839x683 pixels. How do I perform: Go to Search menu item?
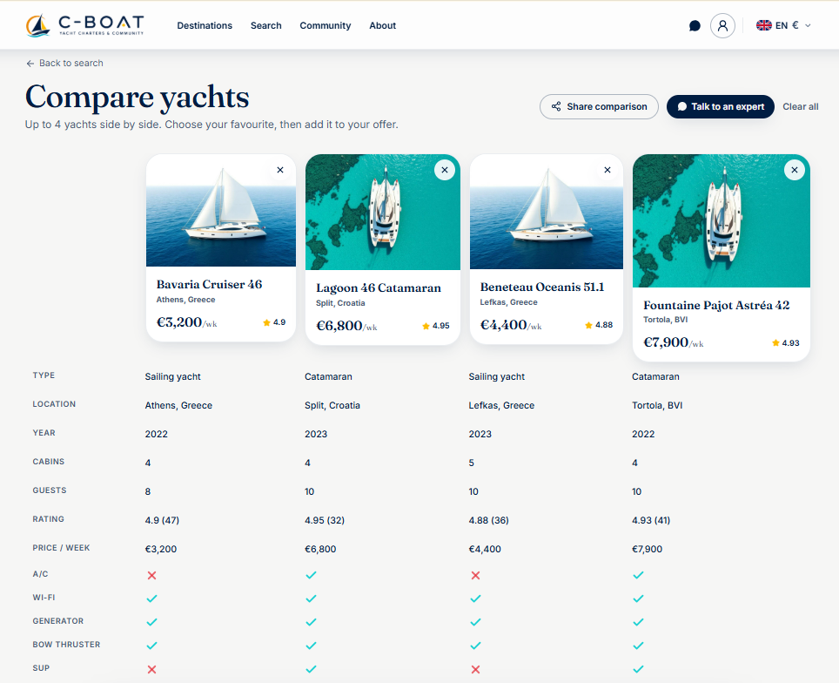pos(266,26)
